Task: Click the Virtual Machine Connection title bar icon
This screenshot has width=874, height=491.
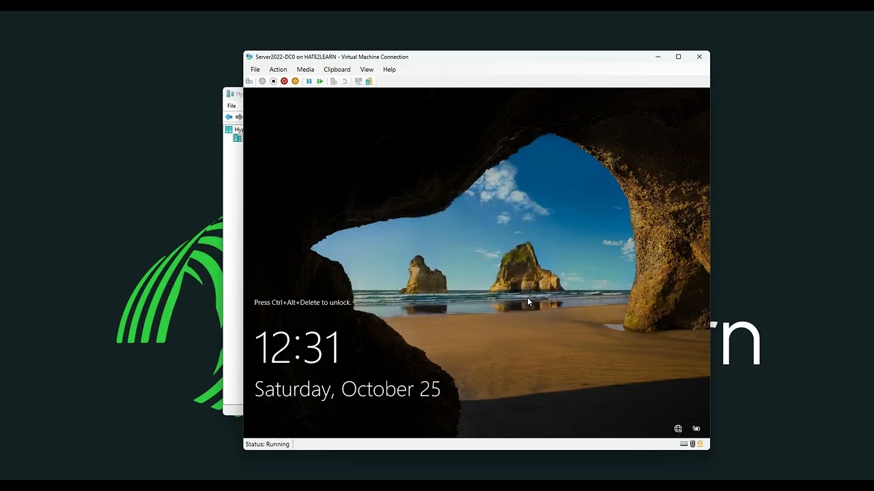Action: point(249,57)
